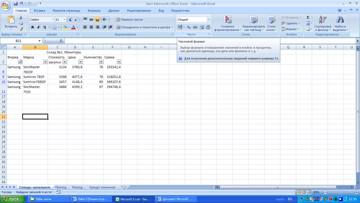The image size is (360, 203).
Task: Toggle underline Ч formatting
Action: pyautogui.click(x=44, y=27)
